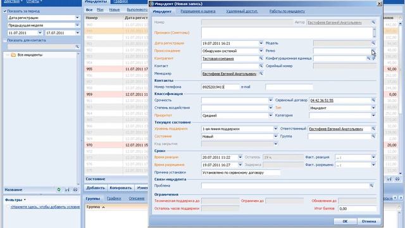The image size is (405, 228).
Task: Click save icon at right of Состояние bar
Action: point(389,179)
